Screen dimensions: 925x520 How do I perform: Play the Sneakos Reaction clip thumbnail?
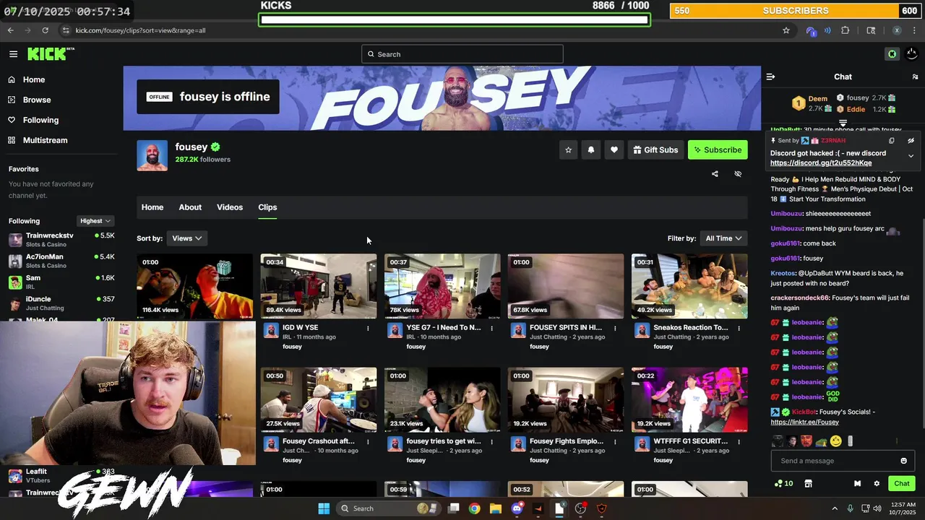point(689,286)
